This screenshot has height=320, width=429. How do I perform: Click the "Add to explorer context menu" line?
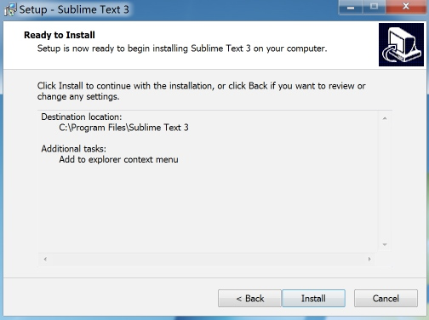pos(118,159)
